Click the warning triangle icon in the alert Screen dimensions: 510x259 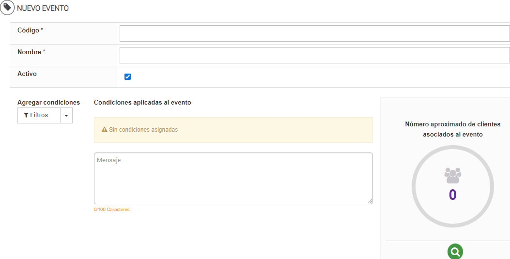coord(104,130)
